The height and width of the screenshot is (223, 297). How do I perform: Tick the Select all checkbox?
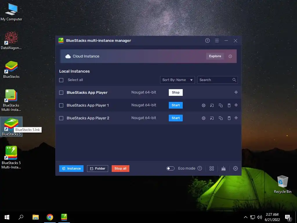61,80
